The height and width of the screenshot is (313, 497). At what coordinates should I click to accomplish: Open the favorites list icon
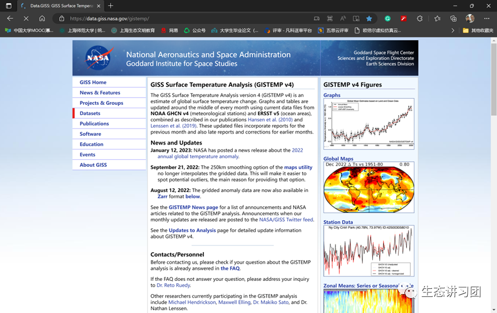[437, 19]
